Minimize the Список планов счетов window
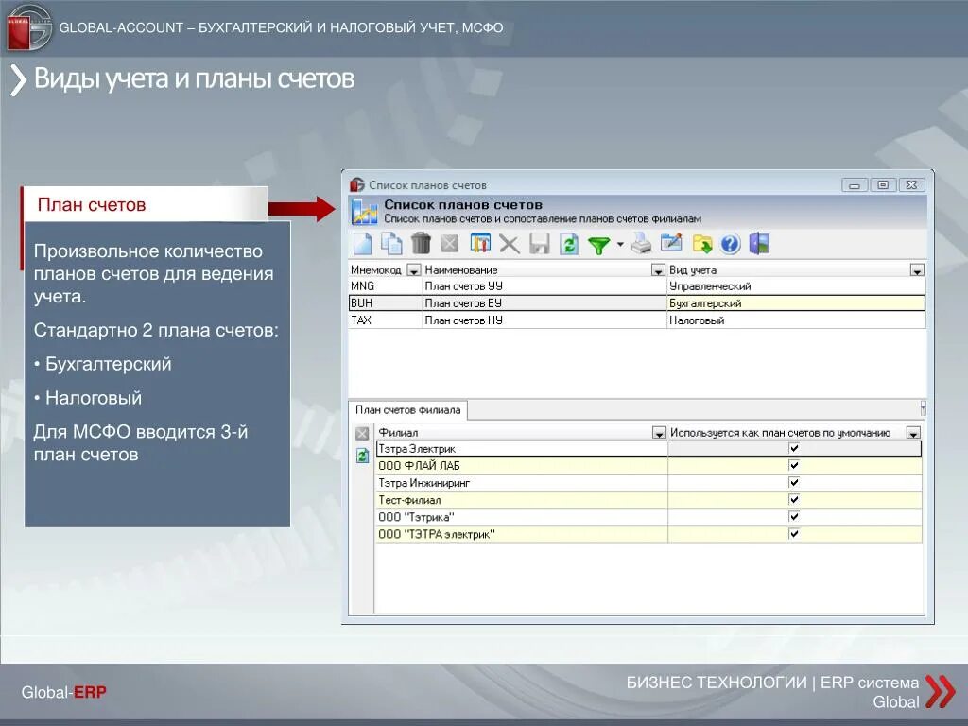968x726 pixels. [855, 185]
